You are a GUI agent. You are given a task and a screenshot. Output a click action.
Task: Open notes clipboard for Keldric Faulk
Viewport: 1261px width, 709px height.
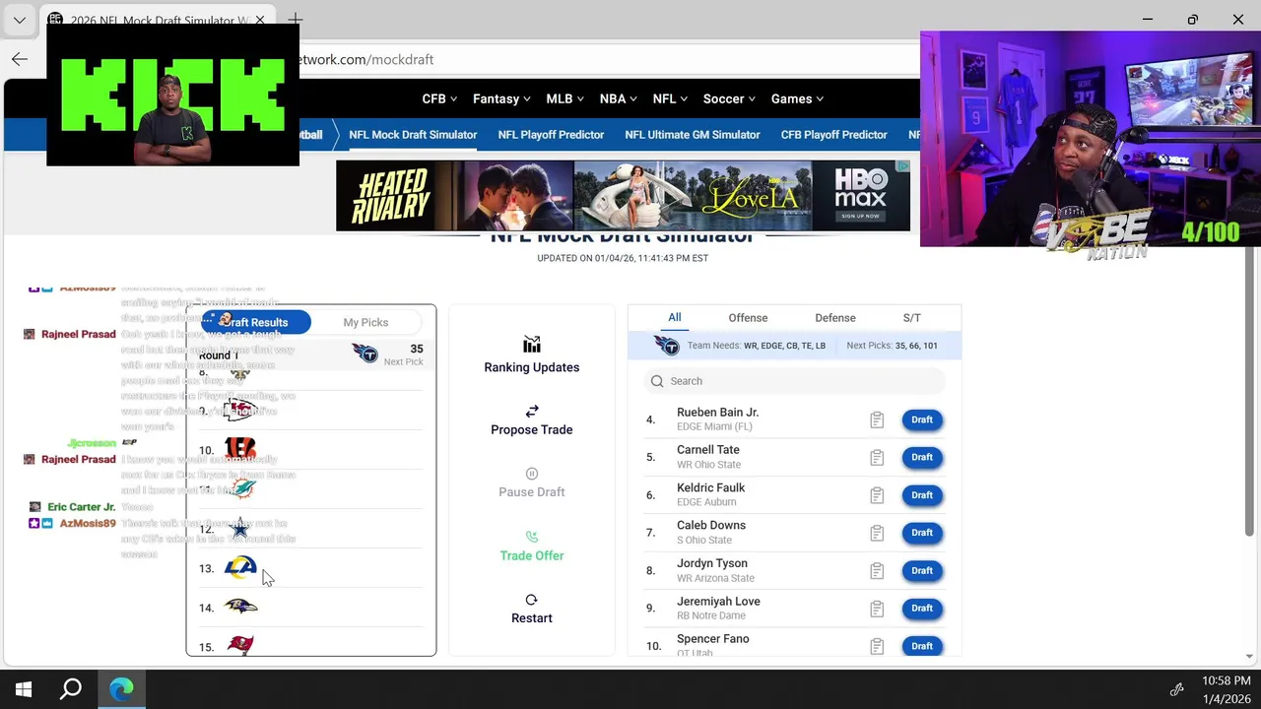tap(877, 495)
